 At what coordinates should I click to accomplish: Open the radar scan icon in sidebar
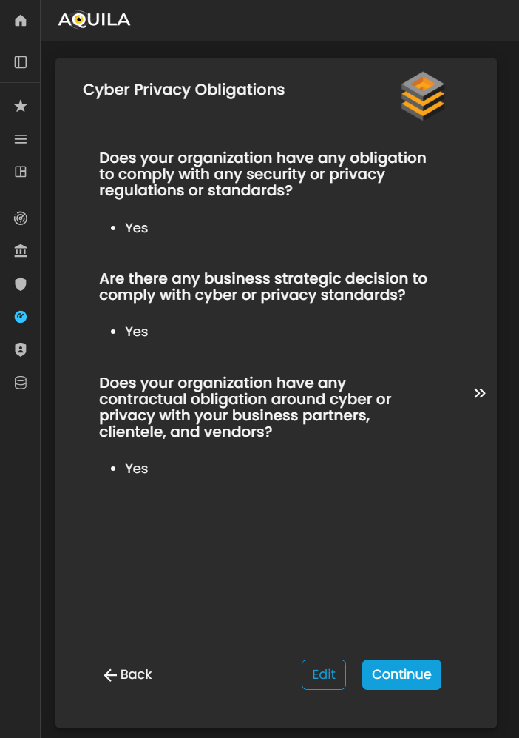tap(21, 219)
